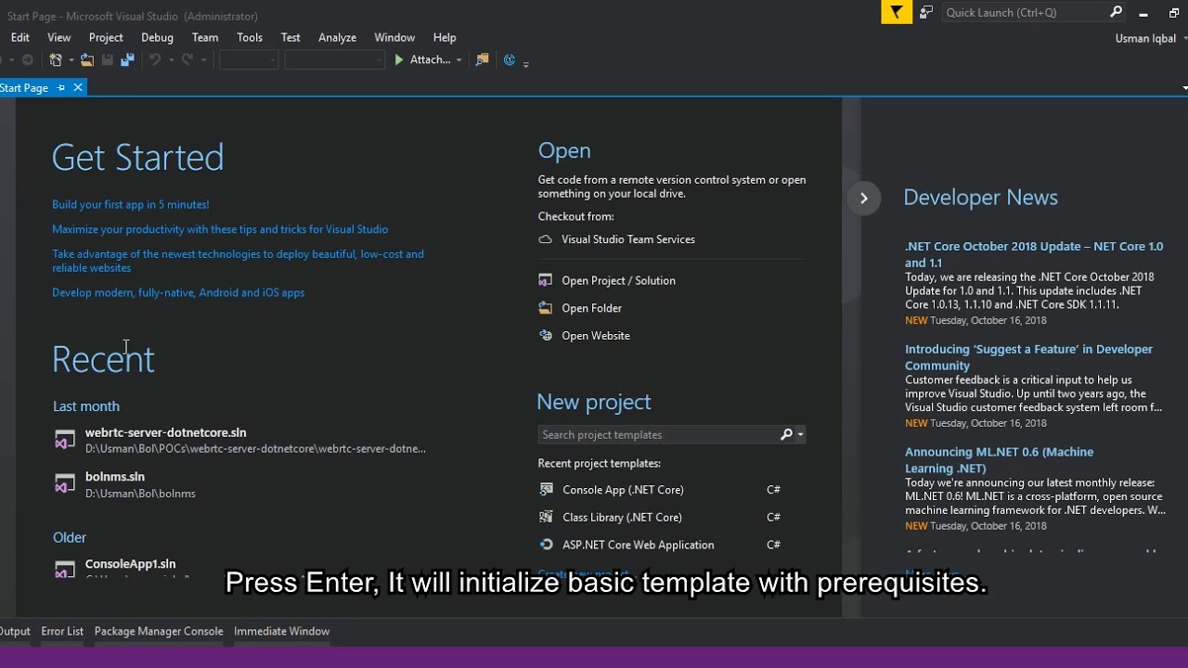
Task: Open the document tab list dropdown
Action: [x=1184, y=88]
